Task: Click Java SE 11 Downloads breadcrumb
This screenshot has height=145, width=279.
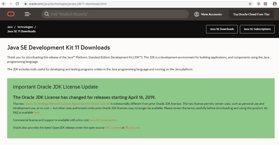Action: coord(21,31)
